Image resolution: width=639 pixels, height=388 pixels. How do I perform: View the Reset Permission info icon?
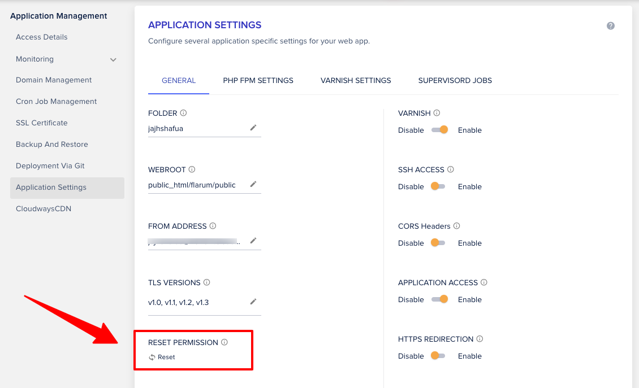point(225,342)
